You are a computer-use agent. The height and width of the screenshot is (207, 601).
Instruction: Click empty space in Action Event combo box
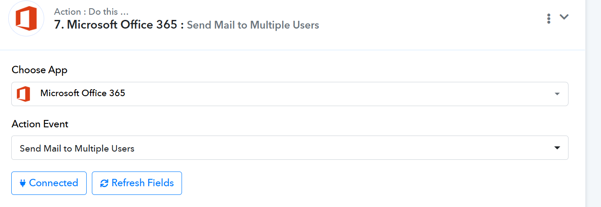342,148
